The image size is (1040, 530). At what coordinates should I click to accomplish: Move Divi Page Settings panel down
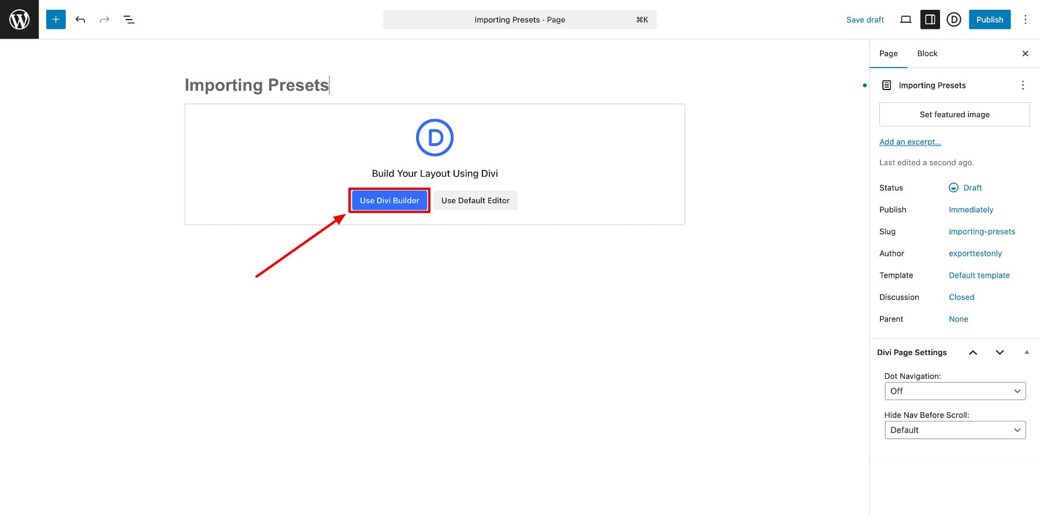coord(1000,352)
